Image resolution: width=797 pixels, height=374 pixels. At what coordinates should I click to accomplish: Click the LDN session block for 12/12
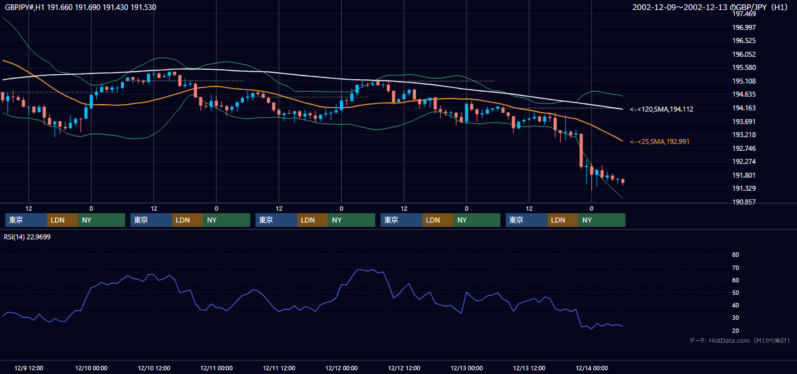[x=438, y=220]
